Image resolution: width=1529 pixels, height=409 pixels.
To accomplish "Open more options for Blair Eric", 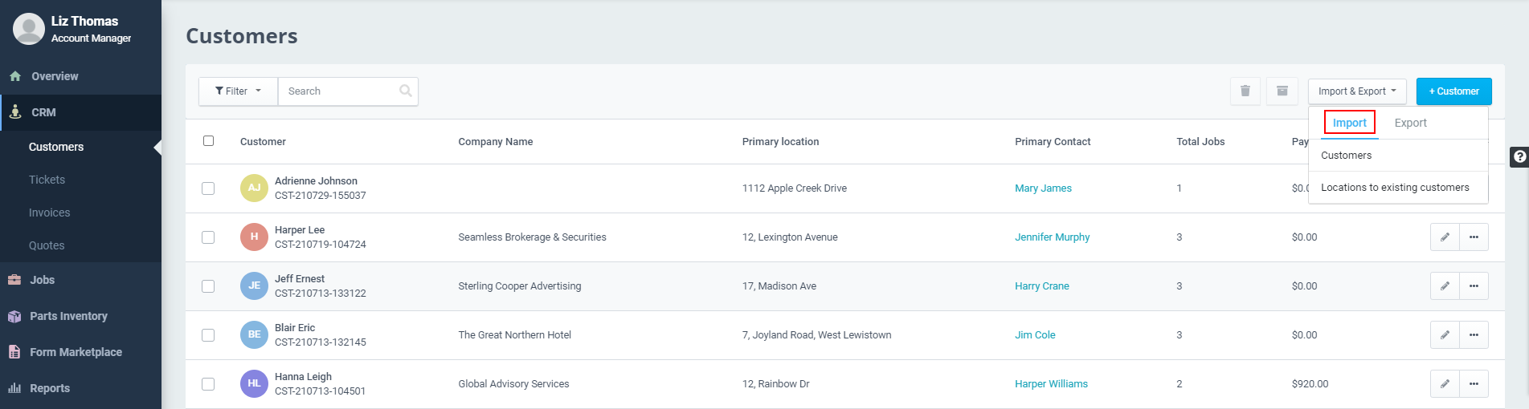I will point(1474,335).
